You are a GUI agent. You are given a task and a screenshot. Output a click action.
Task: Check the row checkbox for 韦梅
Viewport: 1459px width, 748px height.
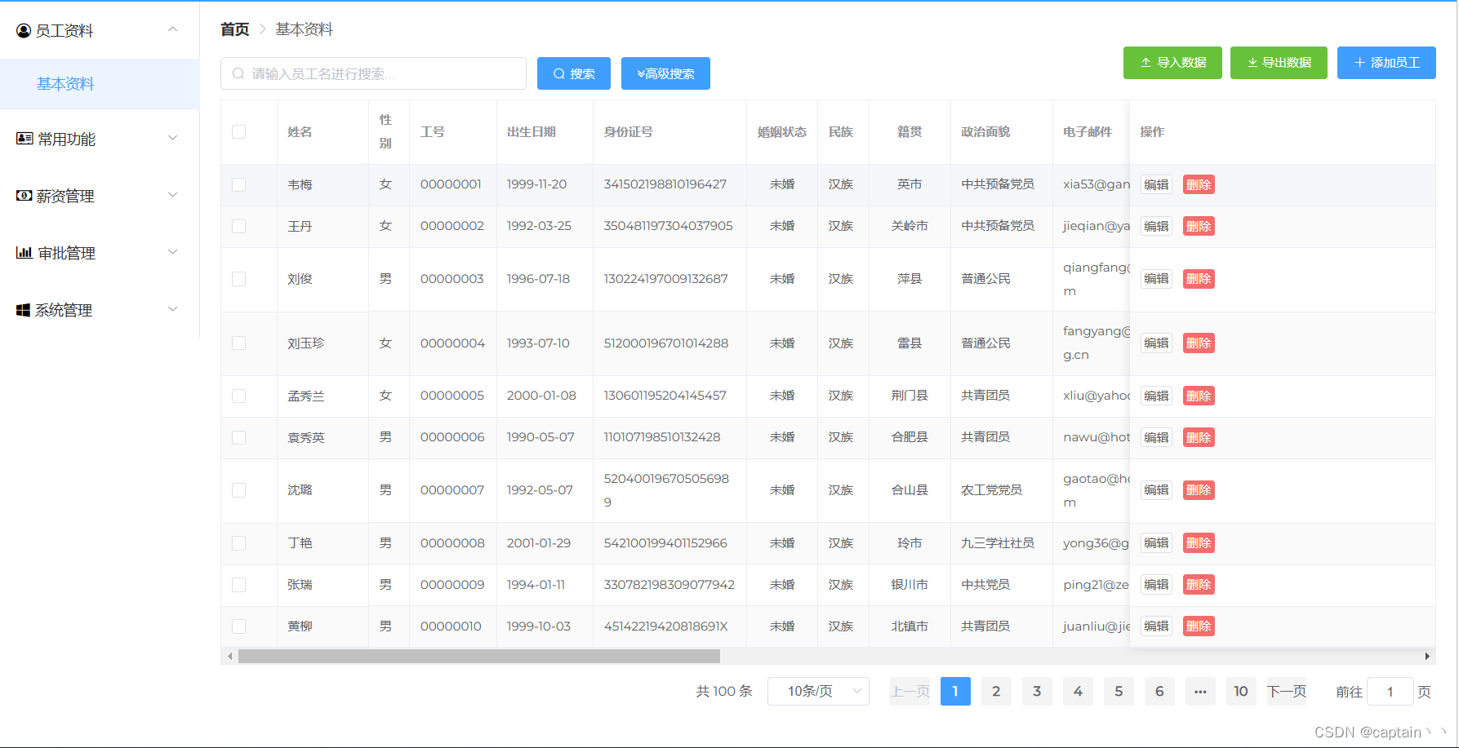(239, 184)
